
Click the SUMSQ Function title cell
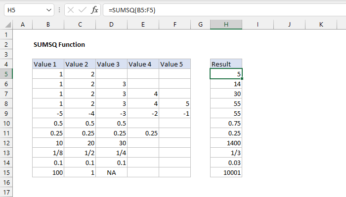(59, 44)
